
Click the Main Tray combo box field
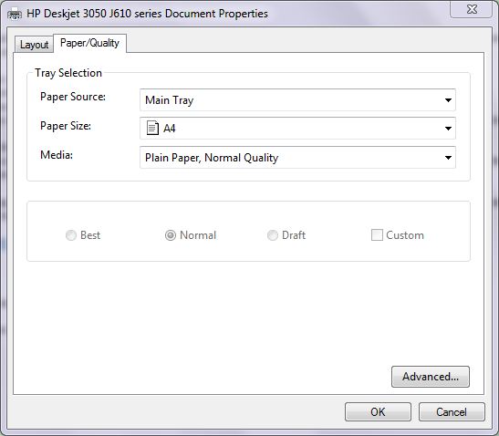pyautogui.click(x=297, y=100)
